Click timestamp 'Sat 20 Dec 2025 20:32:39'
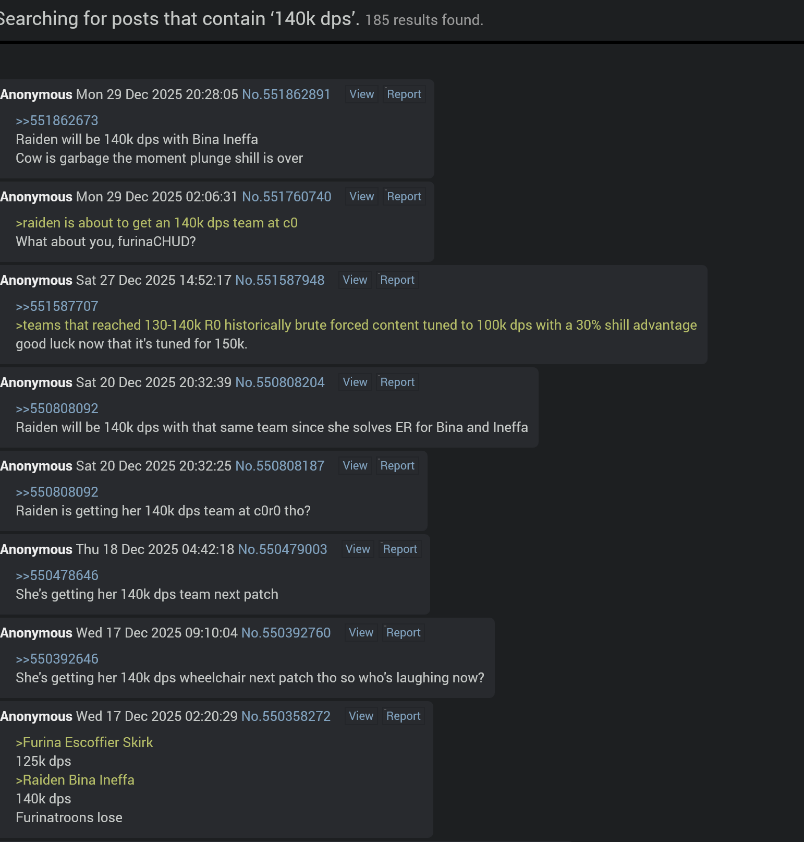The height and width of the screenshot is (842, 804). (154, 382)
